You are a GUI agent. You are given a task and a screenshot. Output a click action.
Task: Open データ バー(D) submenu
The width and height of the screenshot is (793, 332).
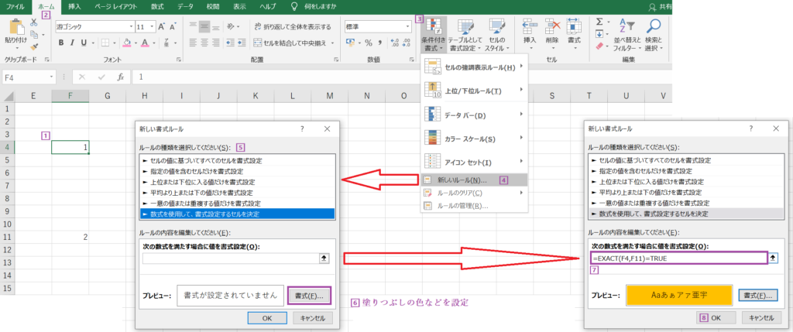tap(475, 115)
